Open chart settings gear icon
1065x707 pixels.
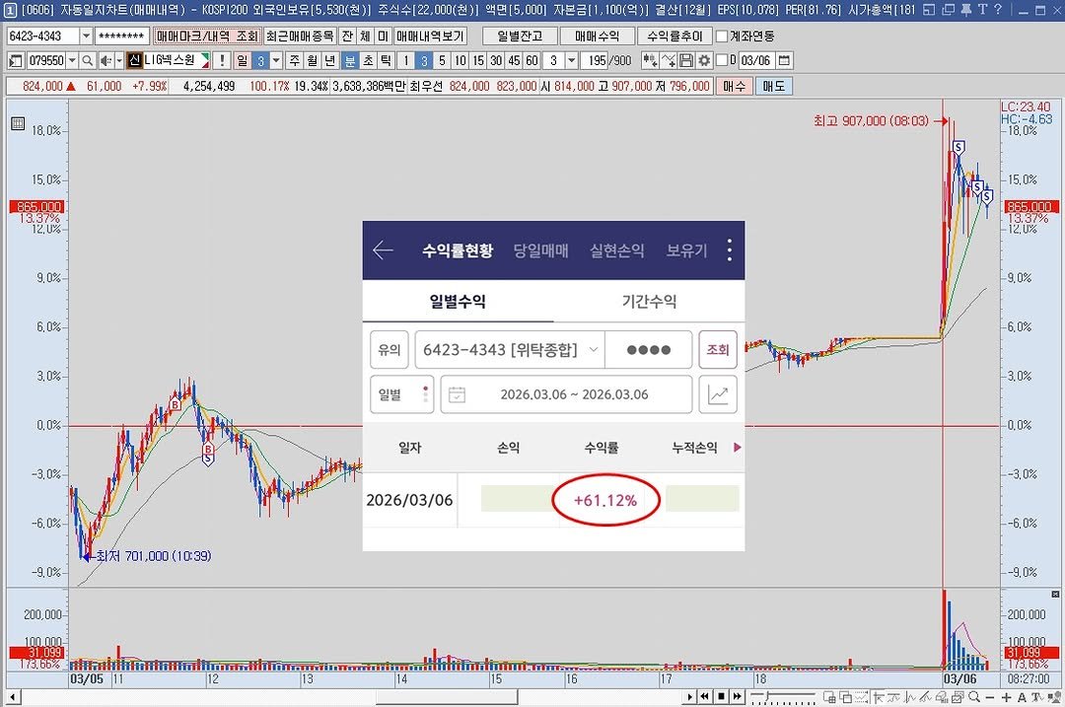(x=703, y=60)
